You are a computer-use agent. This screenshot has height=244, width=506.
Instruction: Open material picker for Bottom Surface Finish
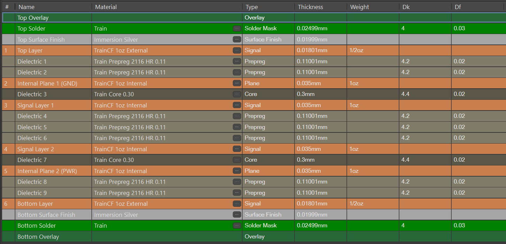click(x=237, y=215)
